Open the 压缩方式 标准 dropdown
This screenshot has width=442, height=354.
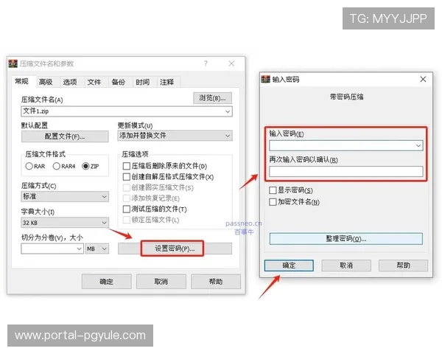coord(65,196)
